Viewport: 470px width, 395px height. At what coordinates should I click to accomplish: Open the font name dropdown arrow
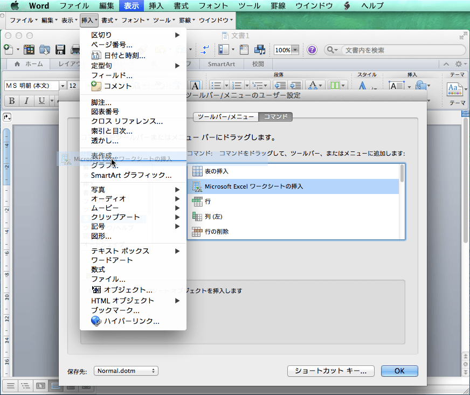tap(63, 86)
